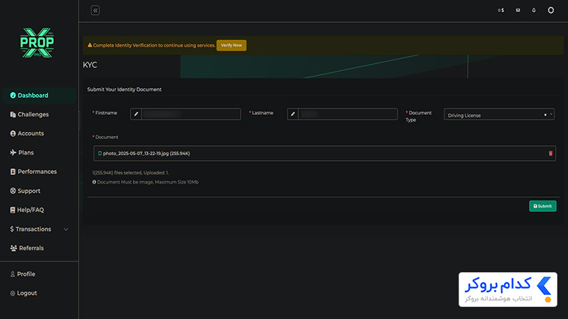Open the notifications bell icon
The width and height of the screenshot is (568, 319).
click(x=534, y=10)
